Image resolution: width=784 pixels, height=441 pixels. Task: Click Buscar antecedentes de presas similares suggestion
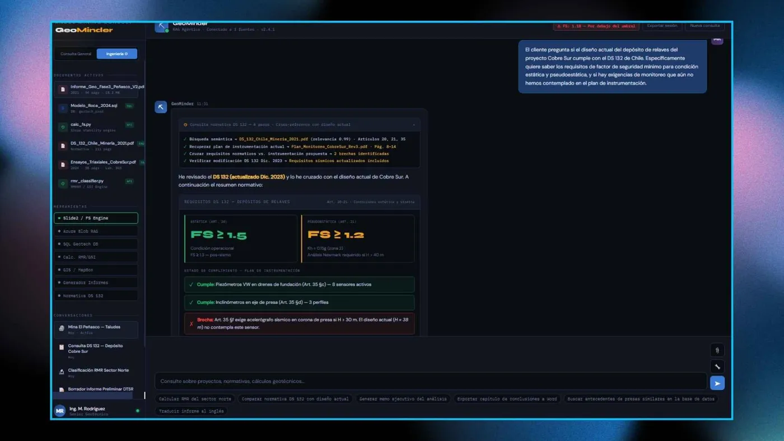coord(641,399)
